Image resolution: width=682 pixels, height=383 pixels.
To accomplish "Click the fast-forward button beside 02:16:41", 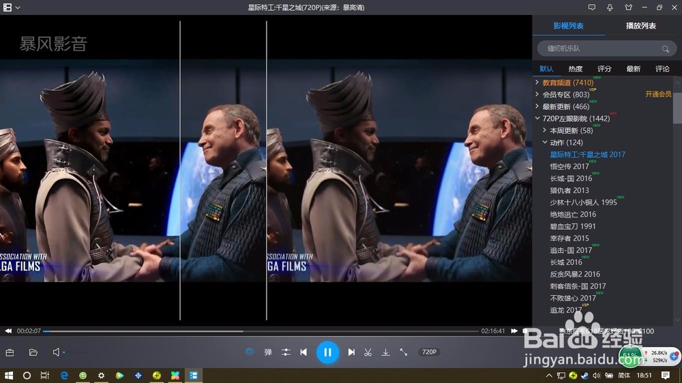I will pos(514,331).
